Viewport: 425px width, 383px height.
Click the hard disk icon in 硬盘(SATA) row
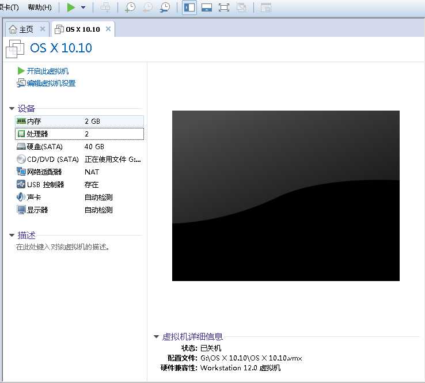click(21, 147)
